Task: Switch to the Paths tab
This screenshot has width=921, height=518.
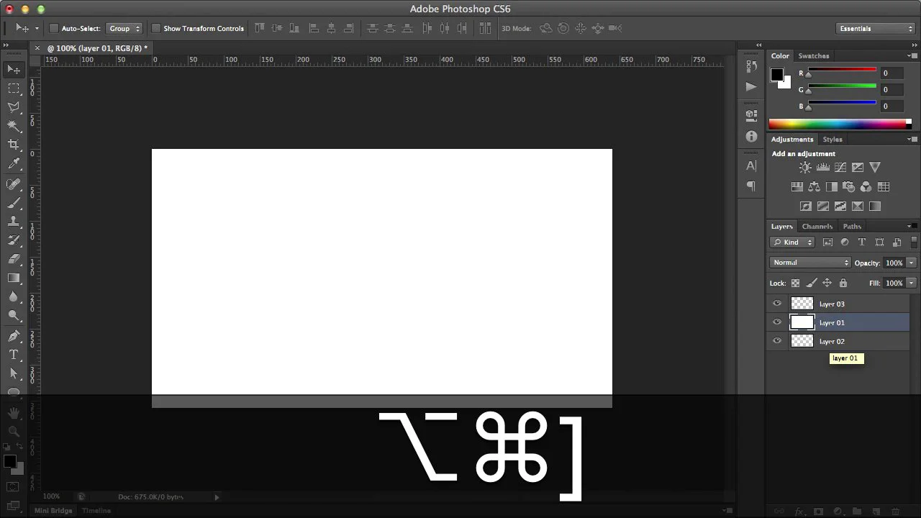Action: tap(852, 227)
